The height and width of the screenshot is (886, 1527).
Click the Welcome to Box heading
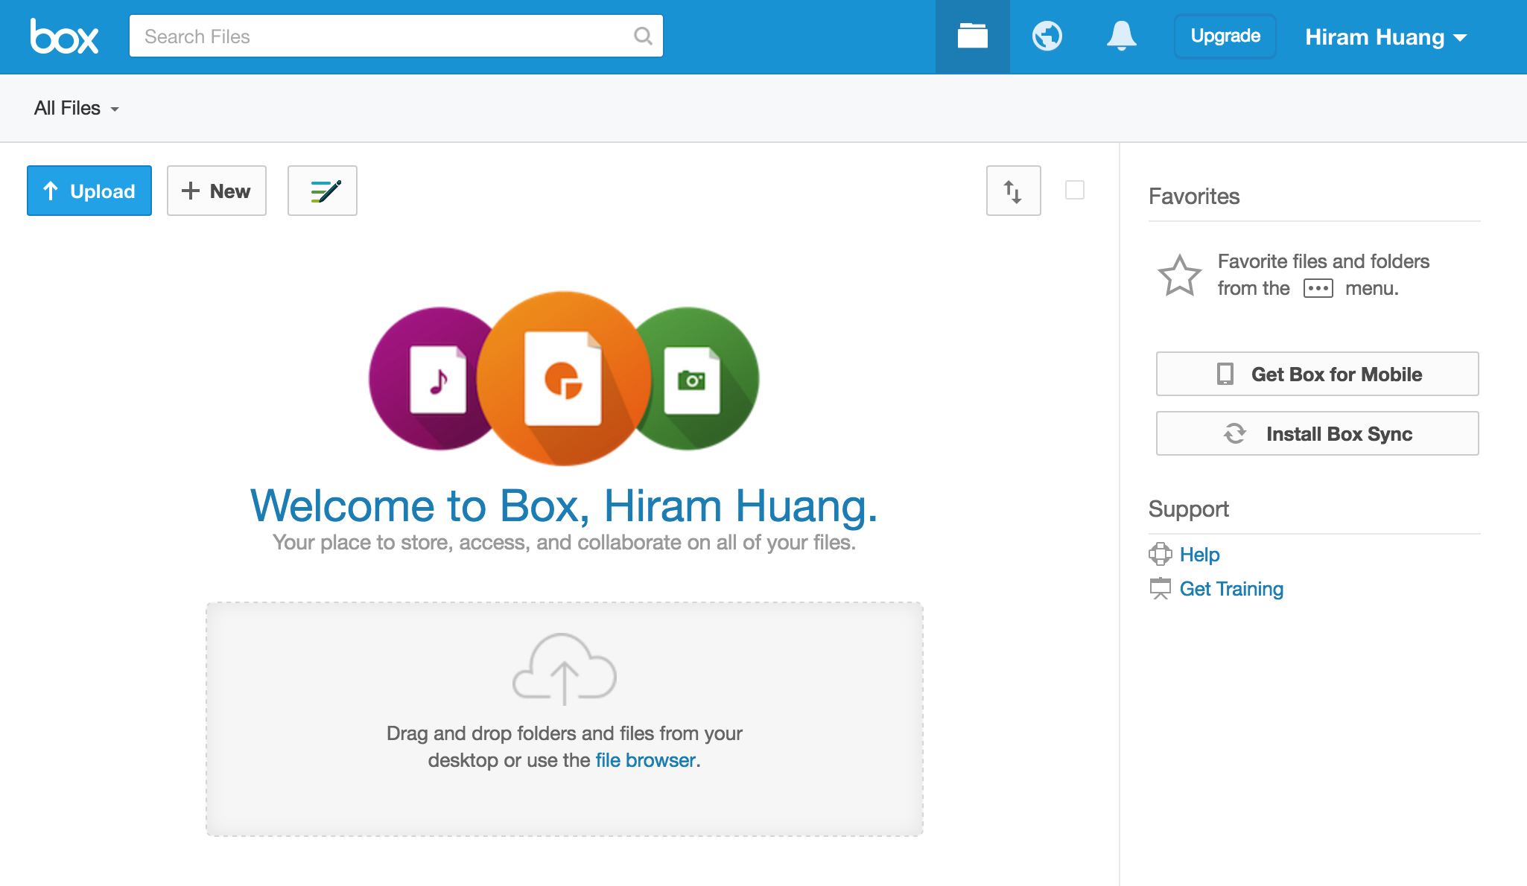click(x=564, y=506)
